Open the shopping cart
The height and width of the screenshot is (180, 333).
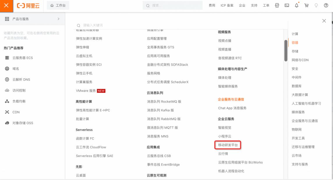click(306, 6)
